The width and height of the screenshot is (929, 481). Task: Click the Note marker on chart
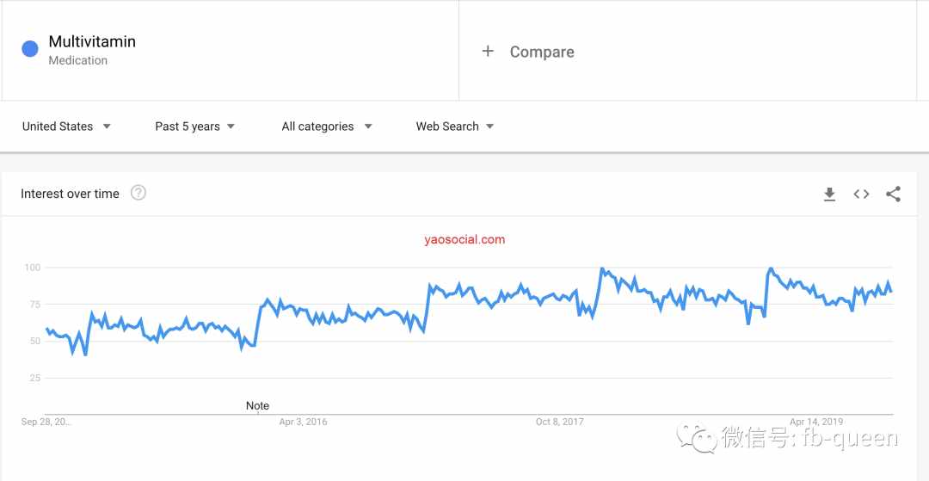pyautogui.click(x=257, y=406)
